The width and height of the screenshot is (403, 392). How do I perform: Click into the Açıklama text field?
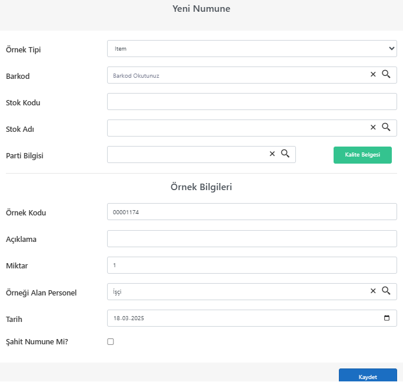[x=252, y=239]
